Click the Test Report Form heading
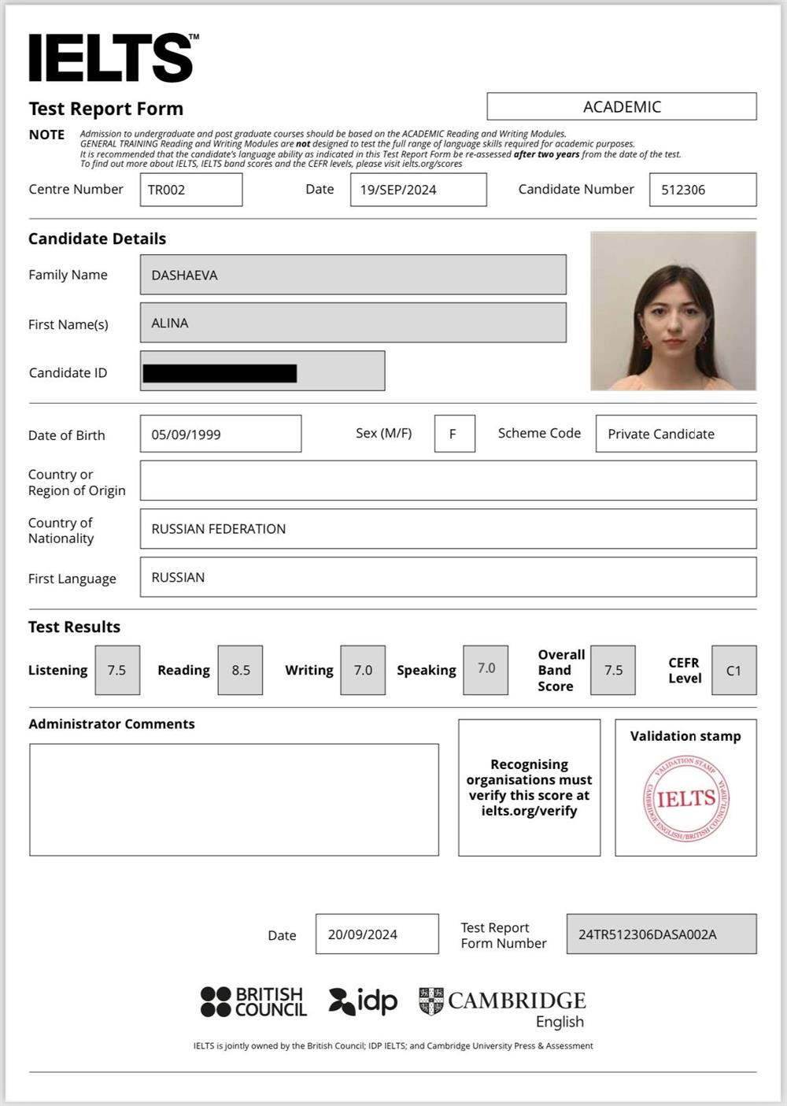Image resolution: width=787 pixels, height=1106 pixels. (106, 109)
